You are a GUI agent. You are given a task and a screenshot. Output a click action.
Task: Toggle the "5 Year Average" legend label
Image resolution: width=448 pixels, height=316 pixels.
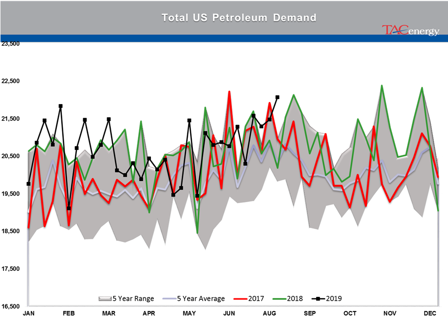tap(201, 298)
